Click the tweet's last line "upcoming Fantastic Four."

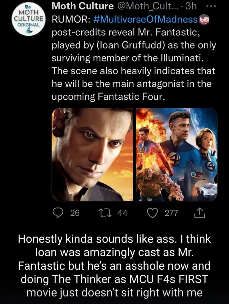point(108,96)
